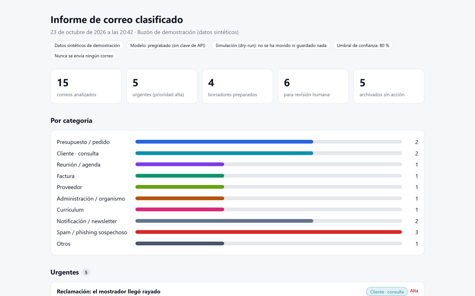This screenshot has width=475, height=296.
Task: Click the count in the Notificación / newsletter row
Action: (417, 221)
